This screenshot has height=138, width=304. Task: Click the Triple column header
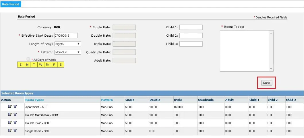[178, 100]
